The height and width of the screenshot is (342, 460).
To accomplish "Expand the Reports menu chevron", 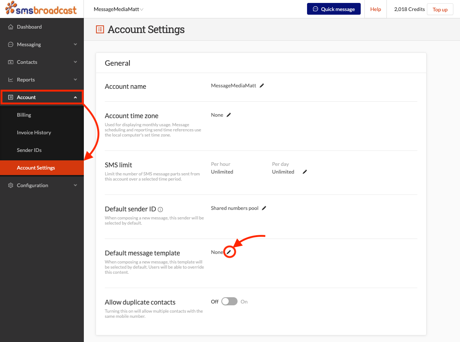I will pyautogui.click(x=75, y=80).
